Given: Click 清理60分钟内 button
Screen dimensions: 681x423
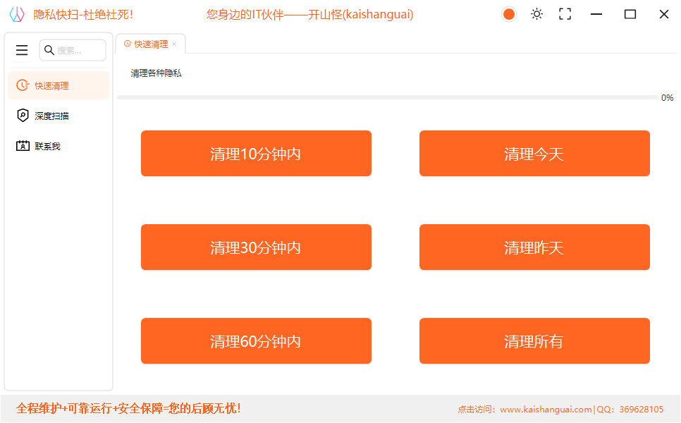Looking at the screenshot, I should [256, 341].
